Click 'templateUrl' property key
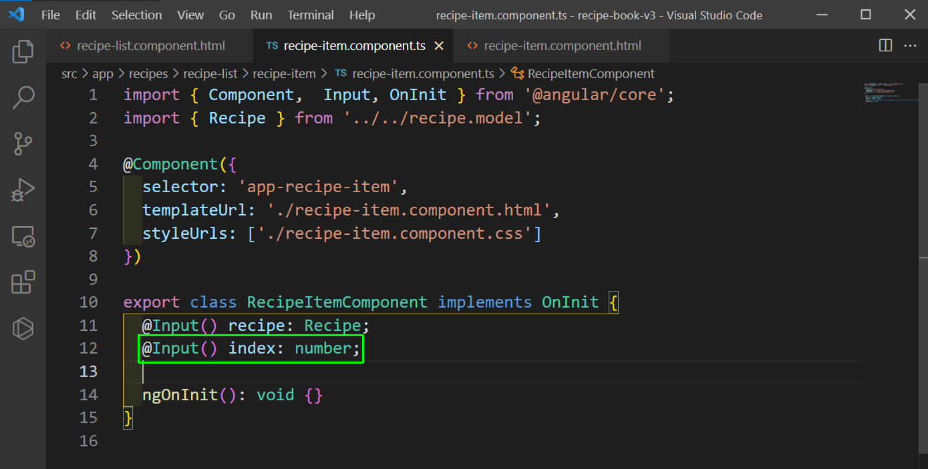 pyautogui.click(x=194, y=210)
